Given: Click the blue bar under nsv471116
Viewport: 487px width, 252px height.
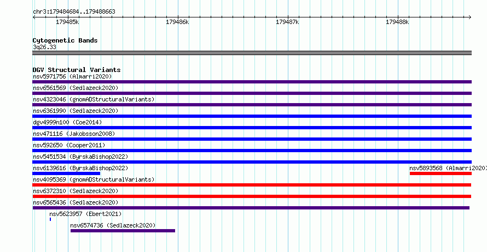Looking at the screenshot, I should point(252,139).
